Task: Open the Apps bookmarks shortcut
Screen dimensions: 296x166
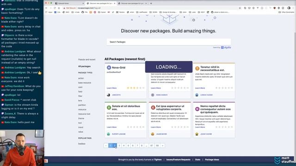Action: click(49, 12)
